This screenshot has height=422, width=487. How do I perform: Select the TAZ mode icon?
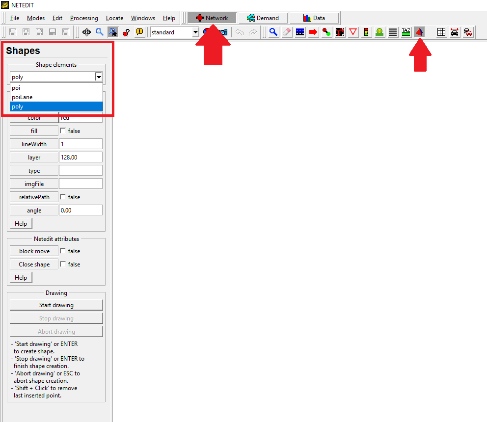click(x=406, y=32)
